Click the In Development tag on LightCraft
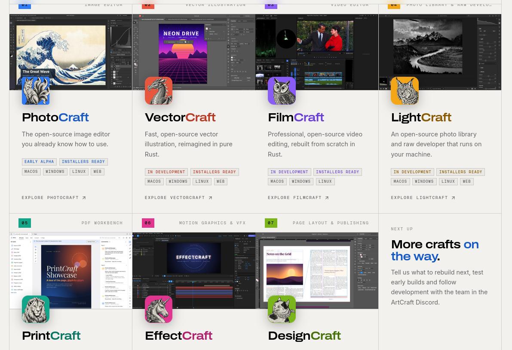Viewport: 512px width, 350px height. coord(412,172)
